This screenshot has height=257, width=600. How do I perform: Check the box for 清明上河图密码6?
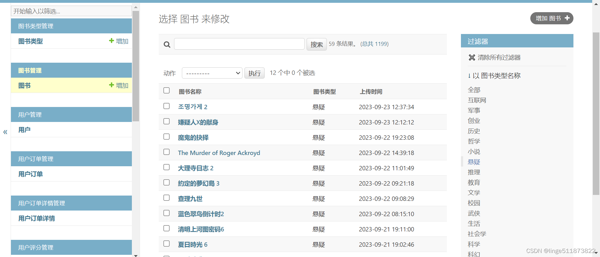tap(167, 228)
